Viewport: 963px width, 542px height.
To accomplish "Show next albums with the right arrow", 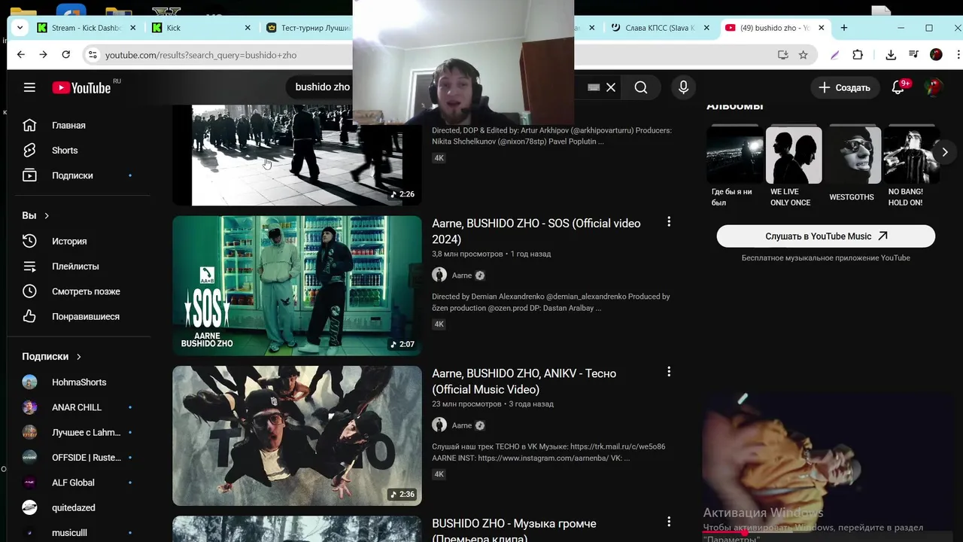I will (x=945, y=152).
